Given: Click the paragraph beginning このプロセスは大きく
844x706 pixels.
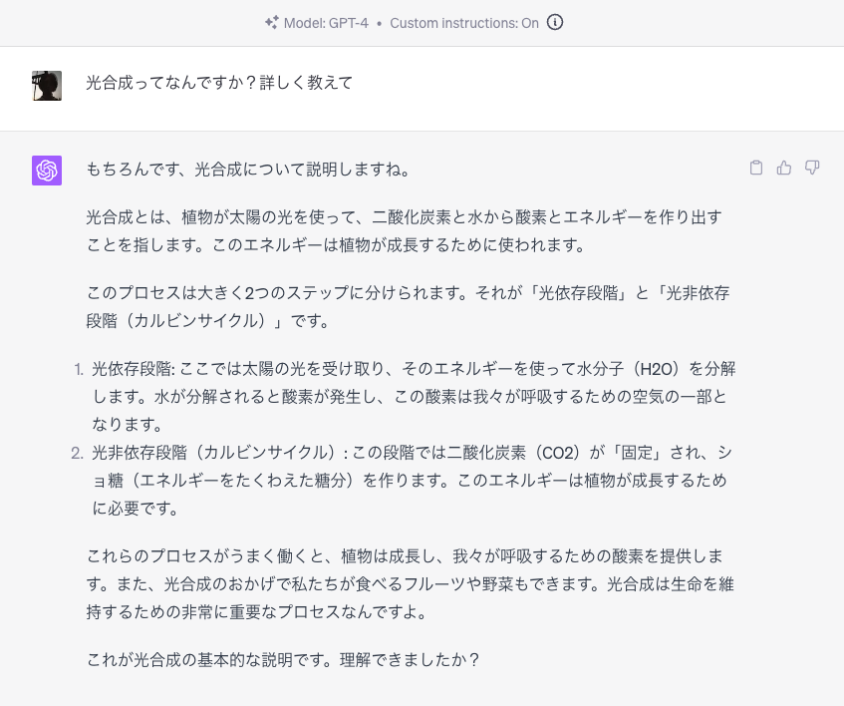Looking at the screenshot, I should coord(408,307).
